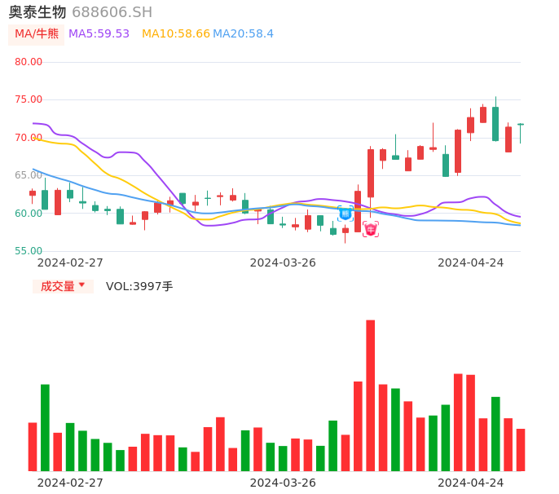Screen dimensions: 559x494
Task: Select the 成交量 volume label
Action: [57, 286]
